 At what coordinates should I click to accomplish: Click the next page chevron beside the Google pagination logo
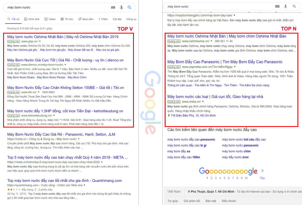(262, 171)
